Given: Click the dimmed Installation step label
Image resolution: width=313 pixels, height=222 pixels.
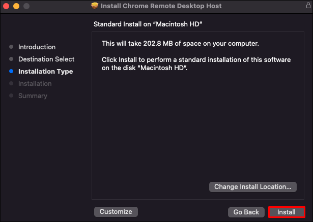Looking at the screenshot, I should coord(35,84).
